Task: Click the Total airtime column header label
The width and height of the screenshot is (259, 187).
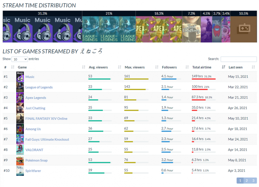Action: pos(202,67)
